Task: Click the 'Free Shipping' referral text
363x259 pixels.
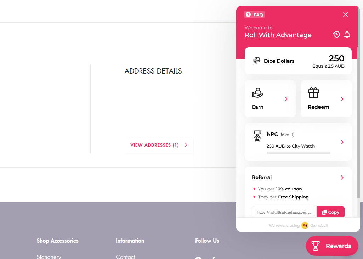Action: coord(293,197)
